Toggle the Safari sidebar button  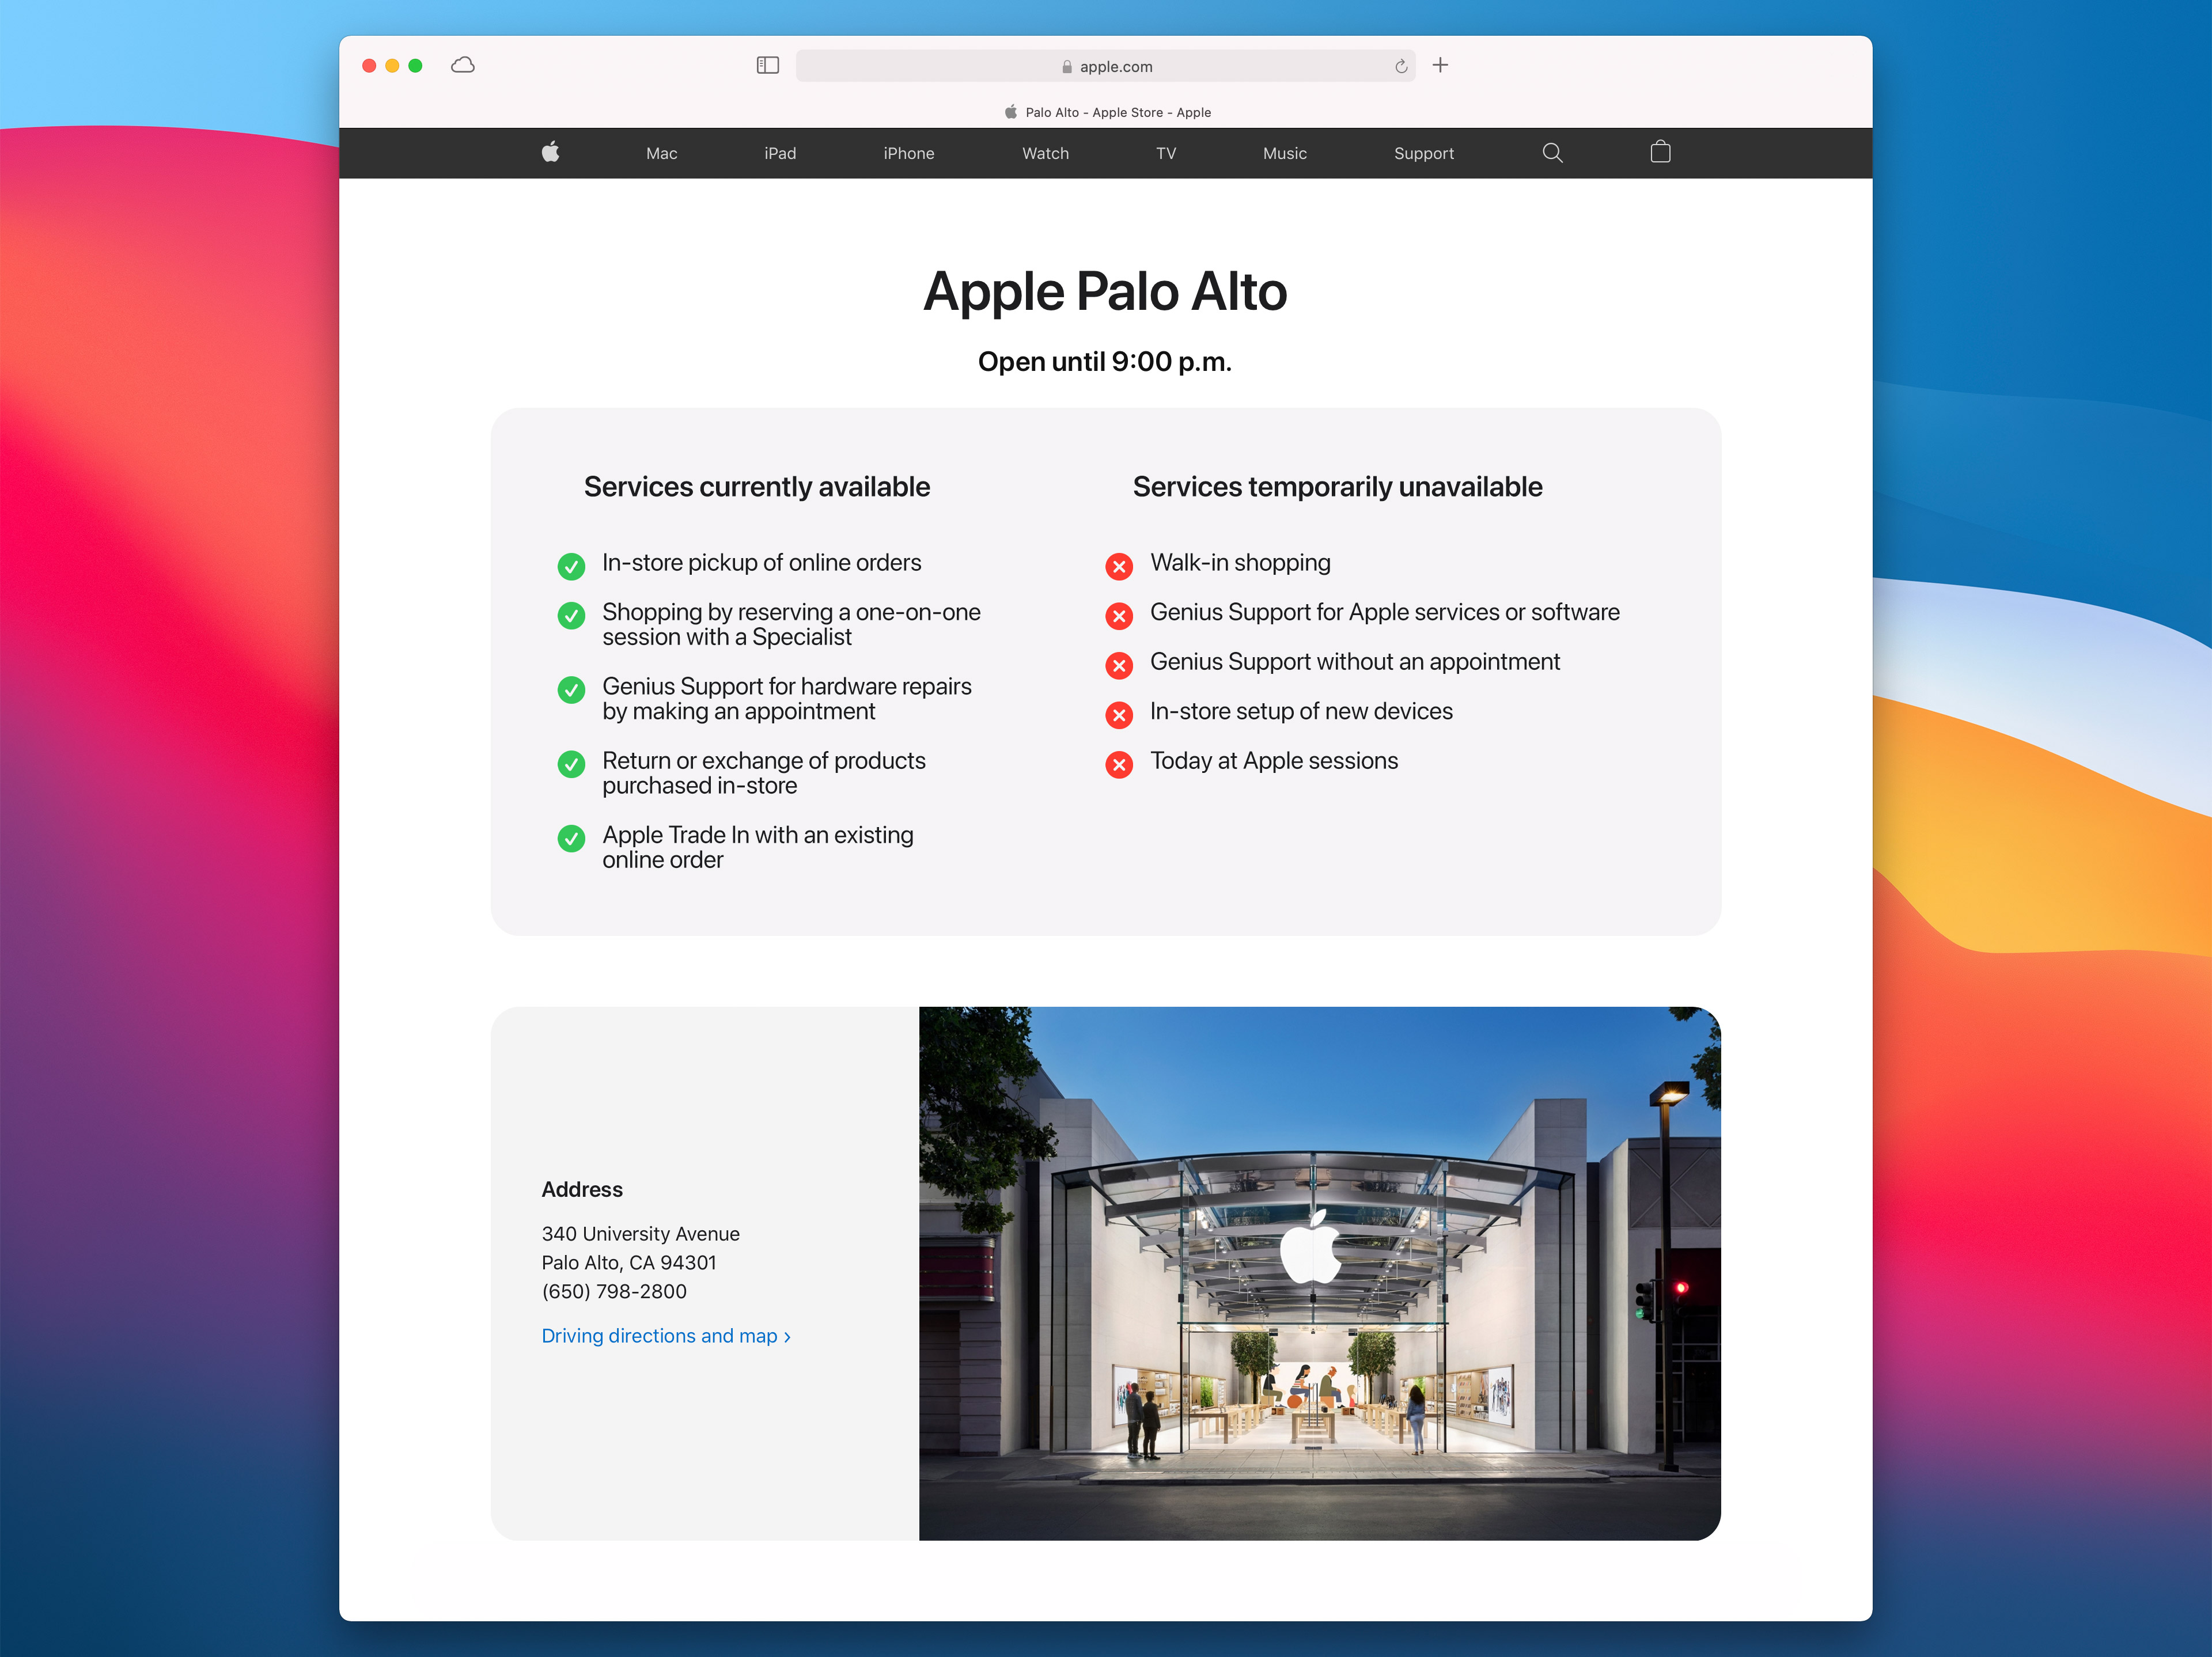tap(767, 65)
